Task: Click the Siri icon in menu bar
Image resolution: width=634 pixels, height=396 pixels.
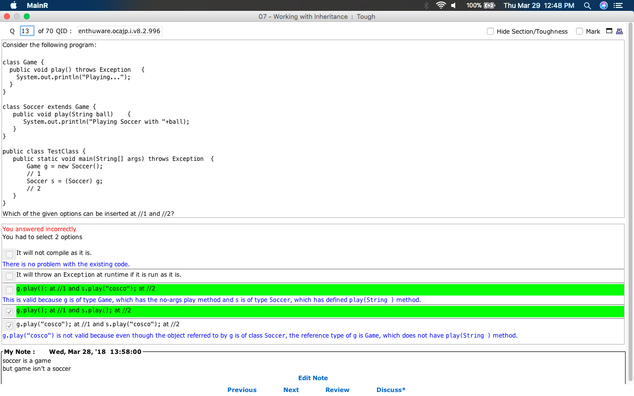Action: pos(603,5)
